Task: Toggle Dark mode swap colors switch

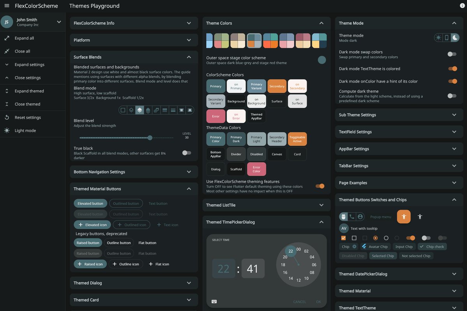Action: (x=452, y=54)
